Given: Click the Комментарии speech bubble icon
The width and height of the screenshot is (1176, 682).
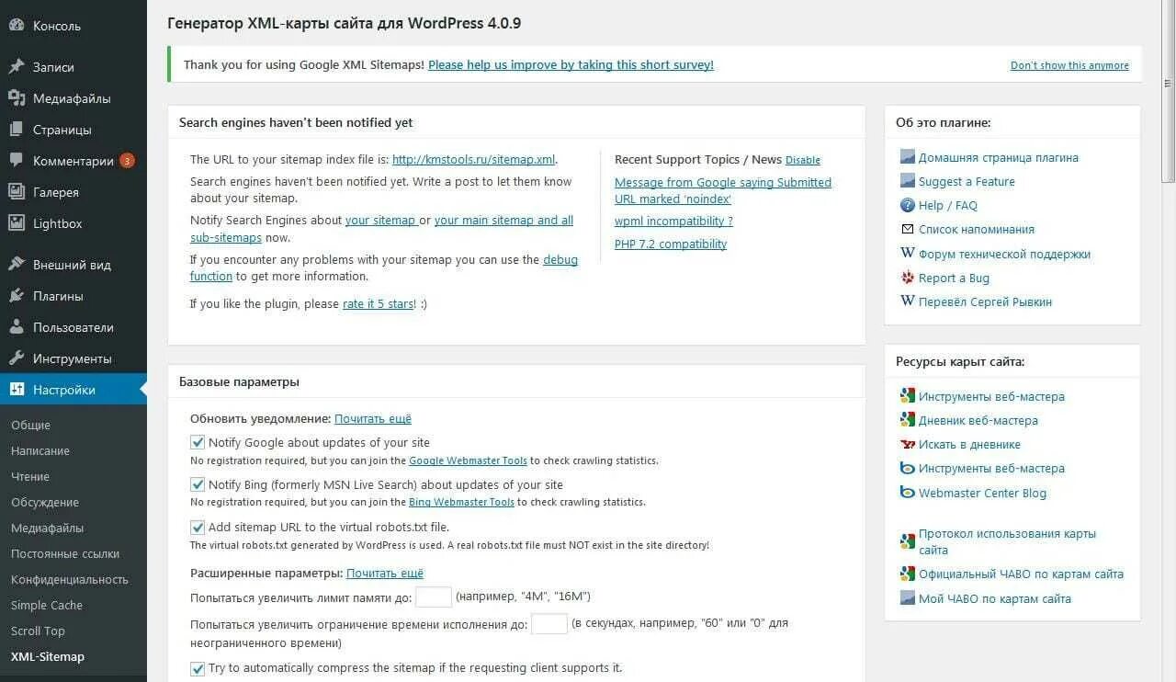Looking at the screenshot, I should point(17,160).
